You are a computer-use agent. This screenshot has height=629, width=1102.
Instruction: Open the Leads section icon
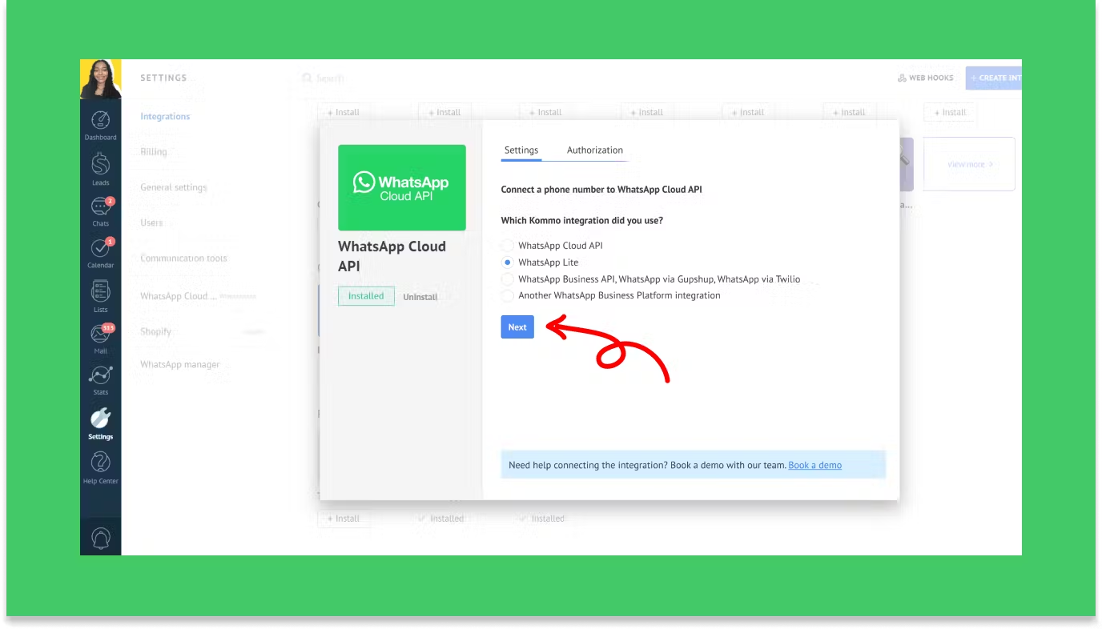101,165
